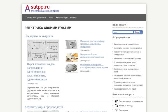Screen dimensions: 168x112
Task: Open Подключение однофазного электросчетчика article
Action: (125, 64)
